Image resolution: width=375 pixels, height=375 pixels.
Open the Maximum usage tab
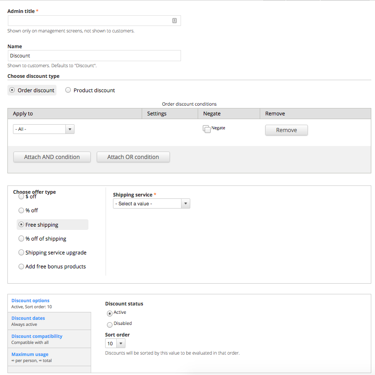[30, 355]
